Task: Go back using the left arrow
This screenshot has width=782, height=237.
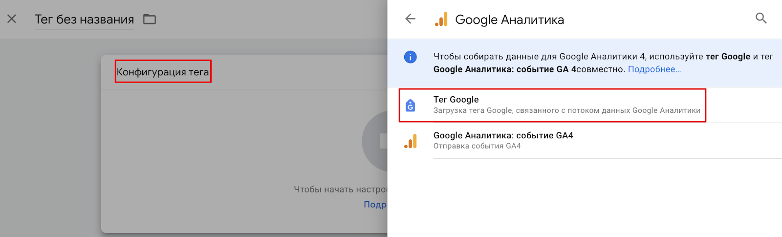Action: (410, 19)
